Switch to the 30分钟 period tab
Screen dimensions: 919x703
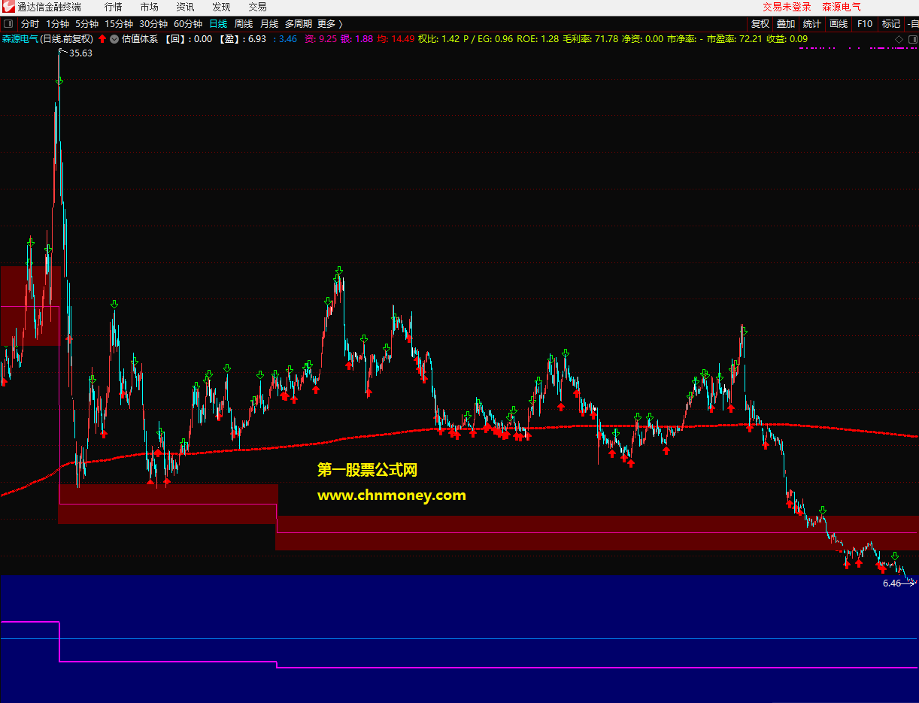(153, 24)
